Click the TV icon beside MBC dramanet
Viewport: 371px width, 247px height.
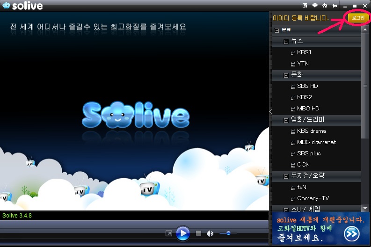click(x=293, y=143)
